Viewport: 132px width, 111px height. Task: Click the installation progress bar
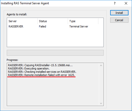pyautogui.click(x=55, y=53)
